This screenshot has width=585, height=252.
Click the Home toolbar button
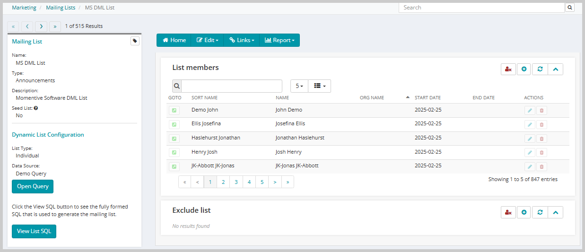coord(174,40)
